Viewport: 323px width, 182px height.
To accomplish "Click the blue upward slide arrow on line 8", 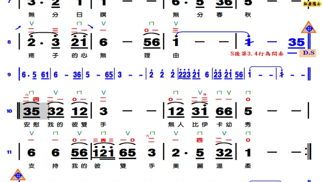I will [18, 28].
